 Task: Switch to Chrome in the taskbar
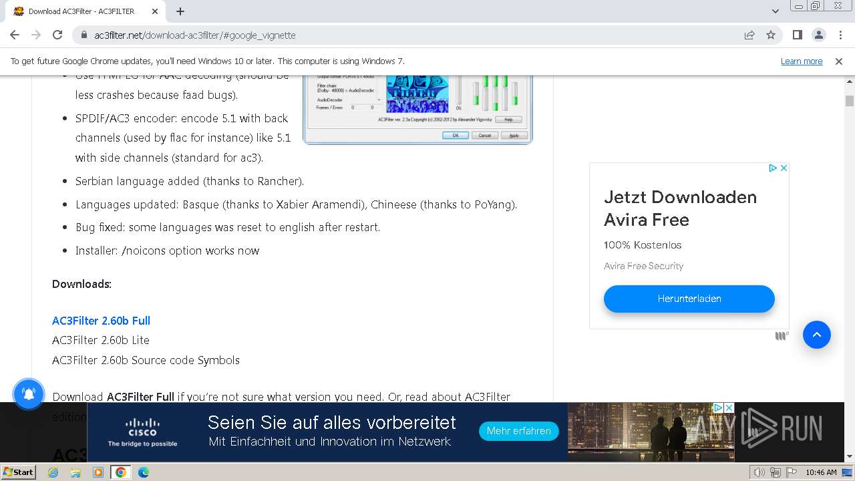point(121,472)
